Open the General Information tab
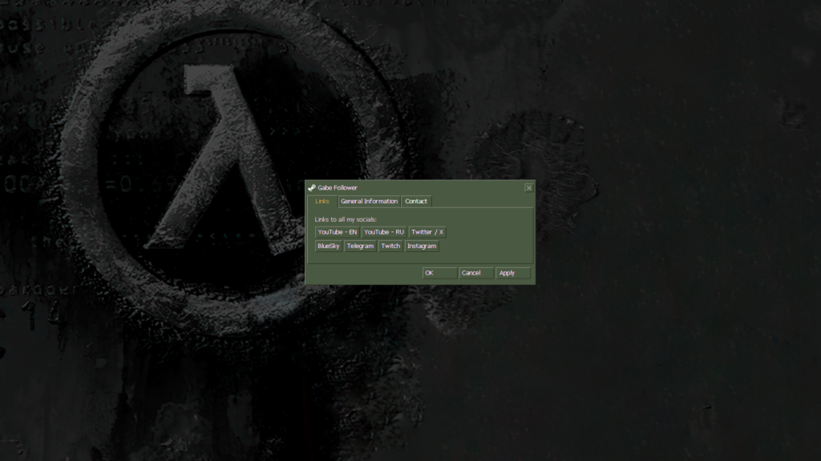The width and height of the screenshot is (821, 461). pos(369,202)
